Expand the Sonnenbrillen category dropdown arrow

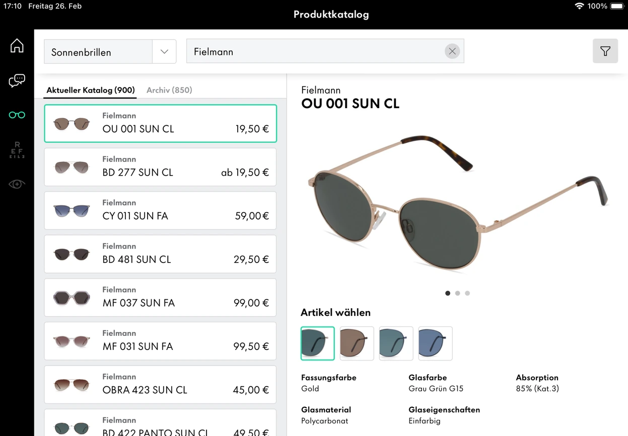164,51
